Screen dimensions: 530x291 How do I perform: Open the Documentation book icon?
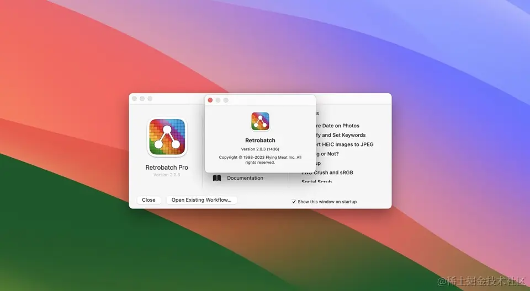pyautogui.click(x=217, y=178)
